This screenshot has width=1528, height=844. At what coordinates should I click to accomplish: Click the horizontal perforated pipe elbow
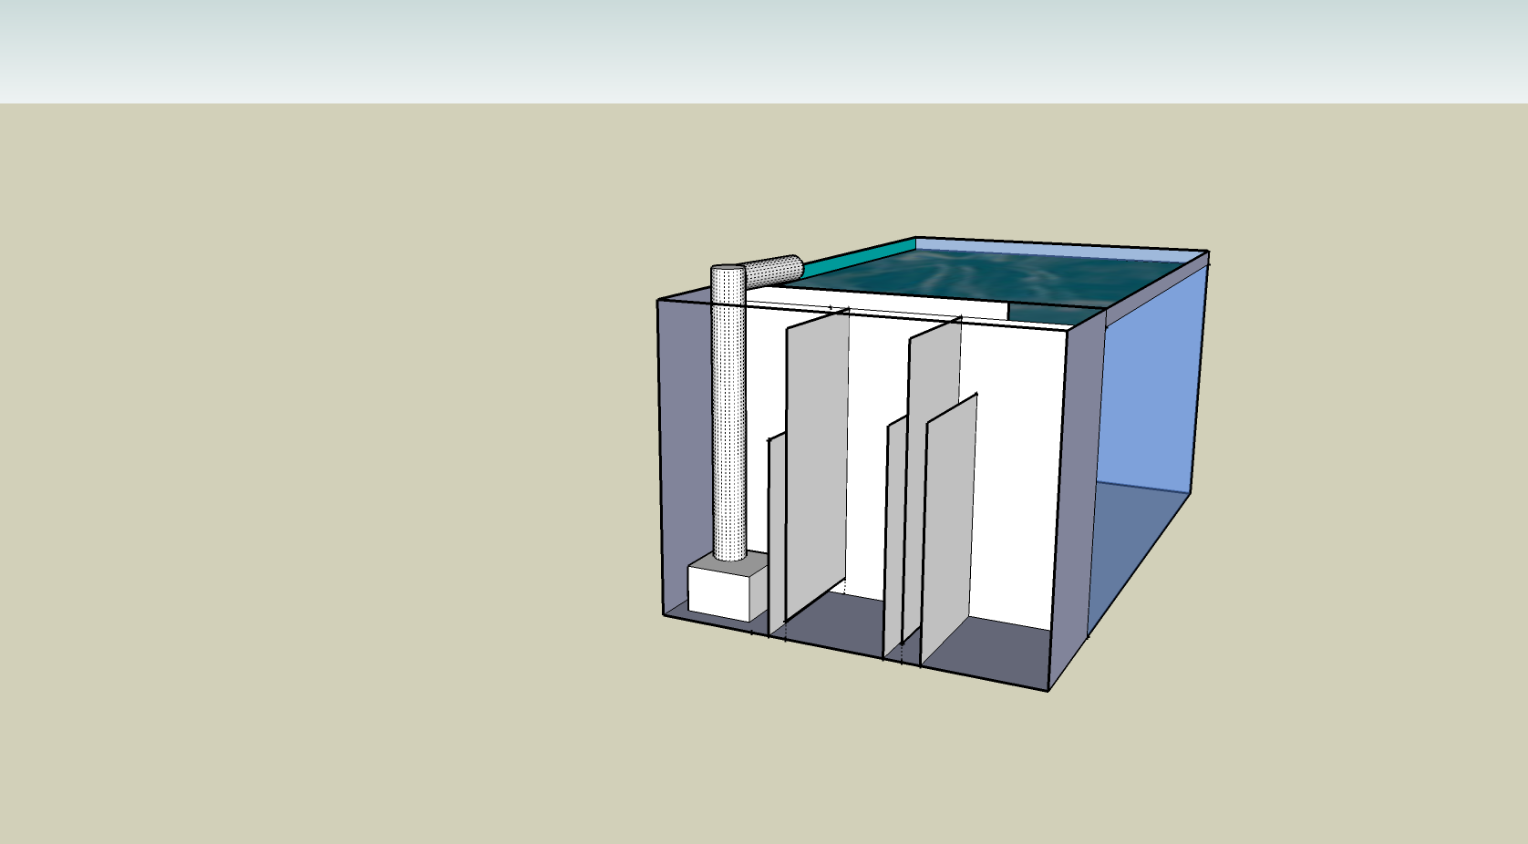point(774,270)
